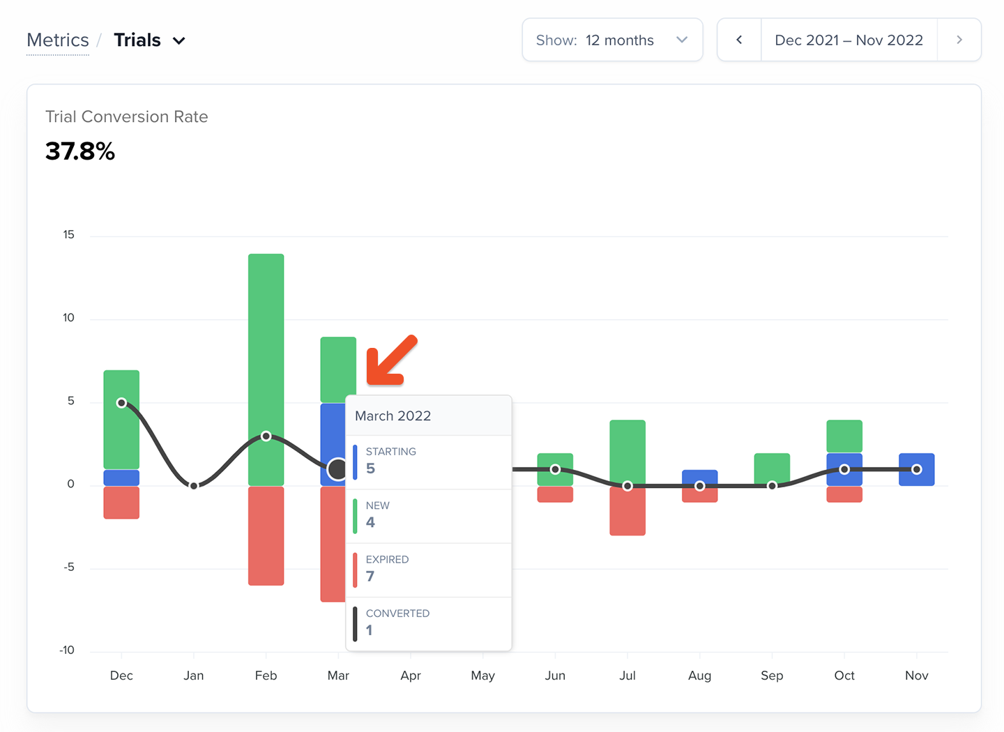Click the February red expired bar
This screenshot has height=732, width=1004.
(266, 535)
